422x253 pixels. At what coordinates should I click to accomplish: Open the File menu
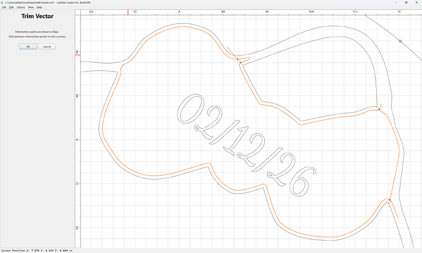[4, 7]
